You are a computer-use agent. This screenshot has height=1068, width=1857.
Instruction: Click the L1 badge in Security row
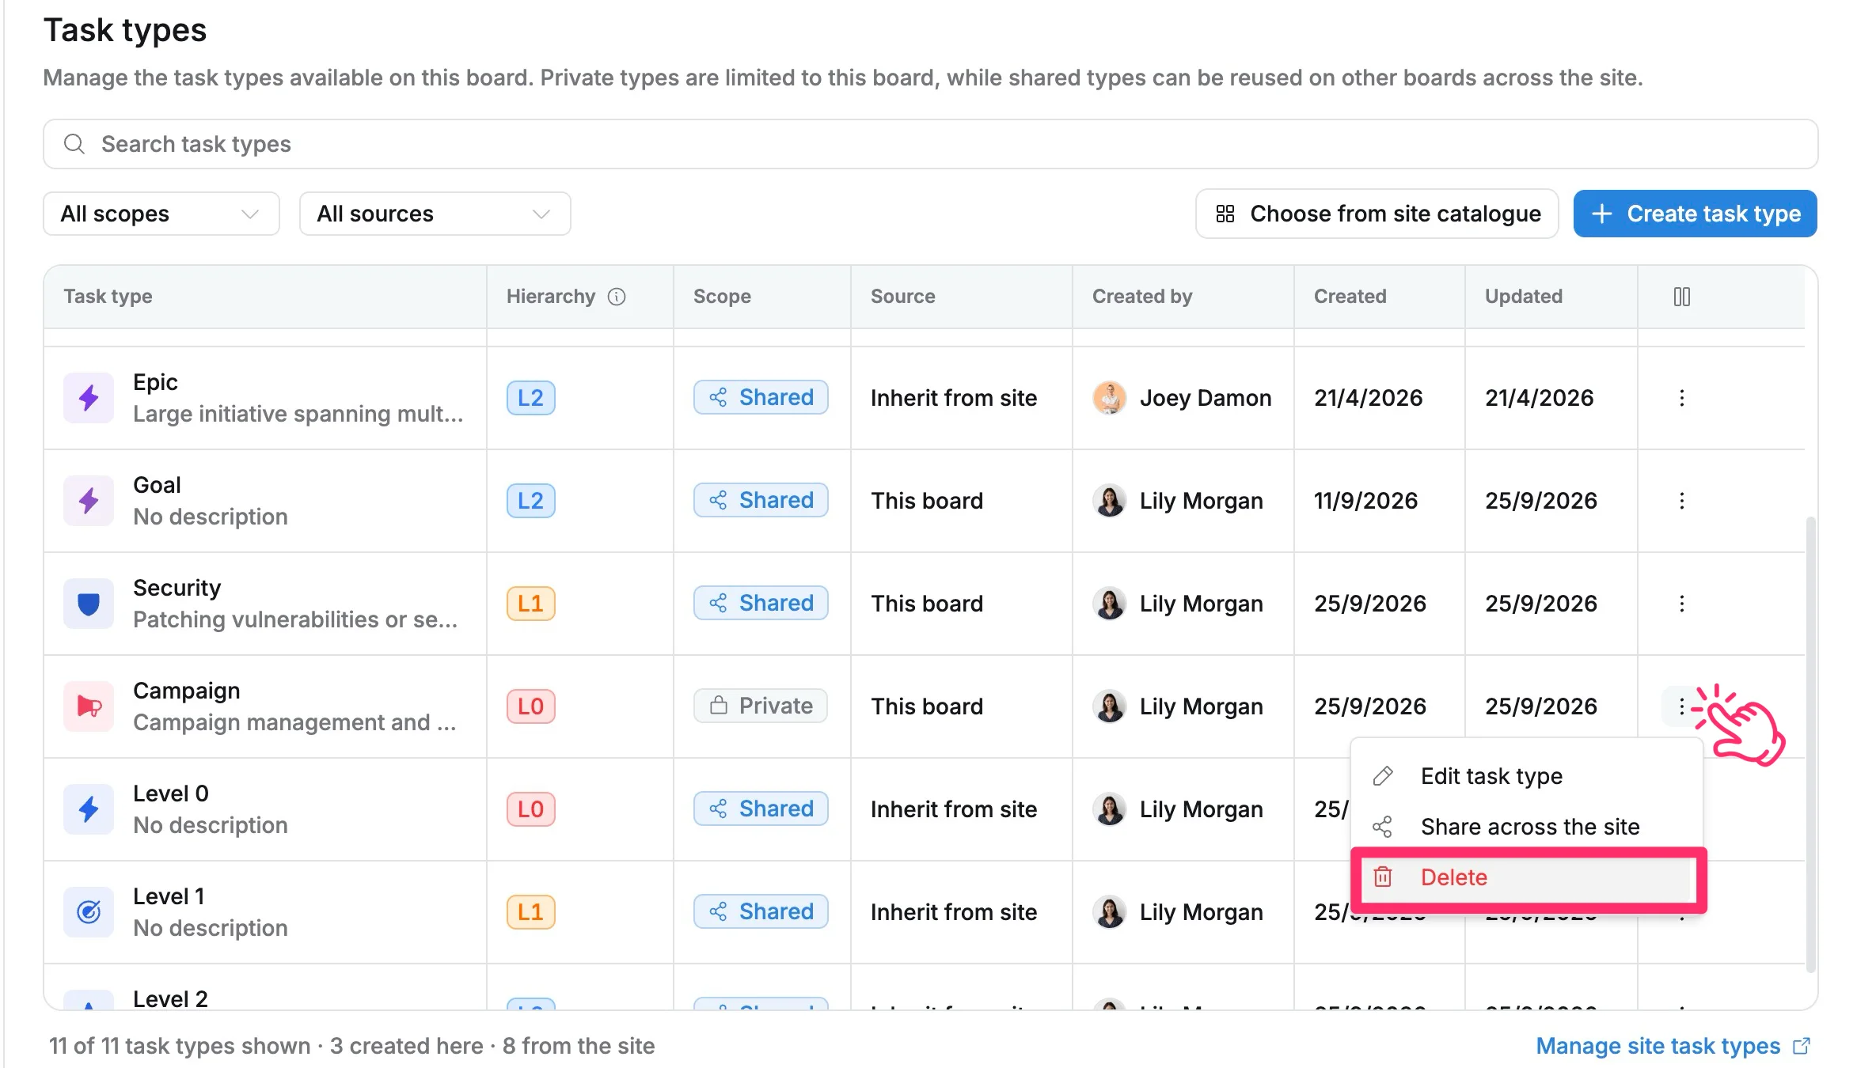(x=531, y=603)
